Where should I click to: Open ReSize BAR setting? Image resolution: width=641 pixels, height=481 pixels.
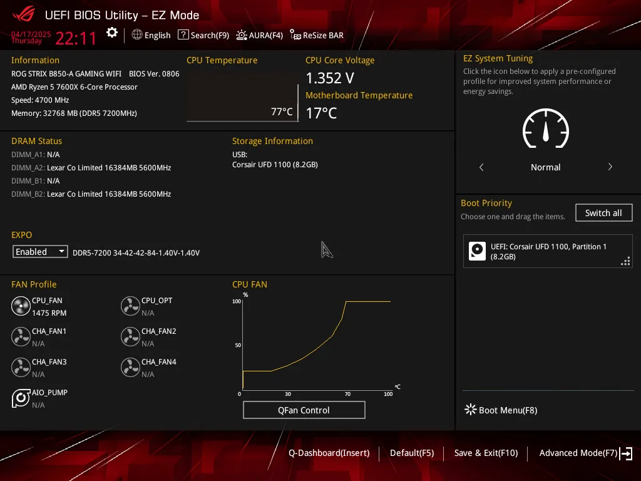[323, 35]
